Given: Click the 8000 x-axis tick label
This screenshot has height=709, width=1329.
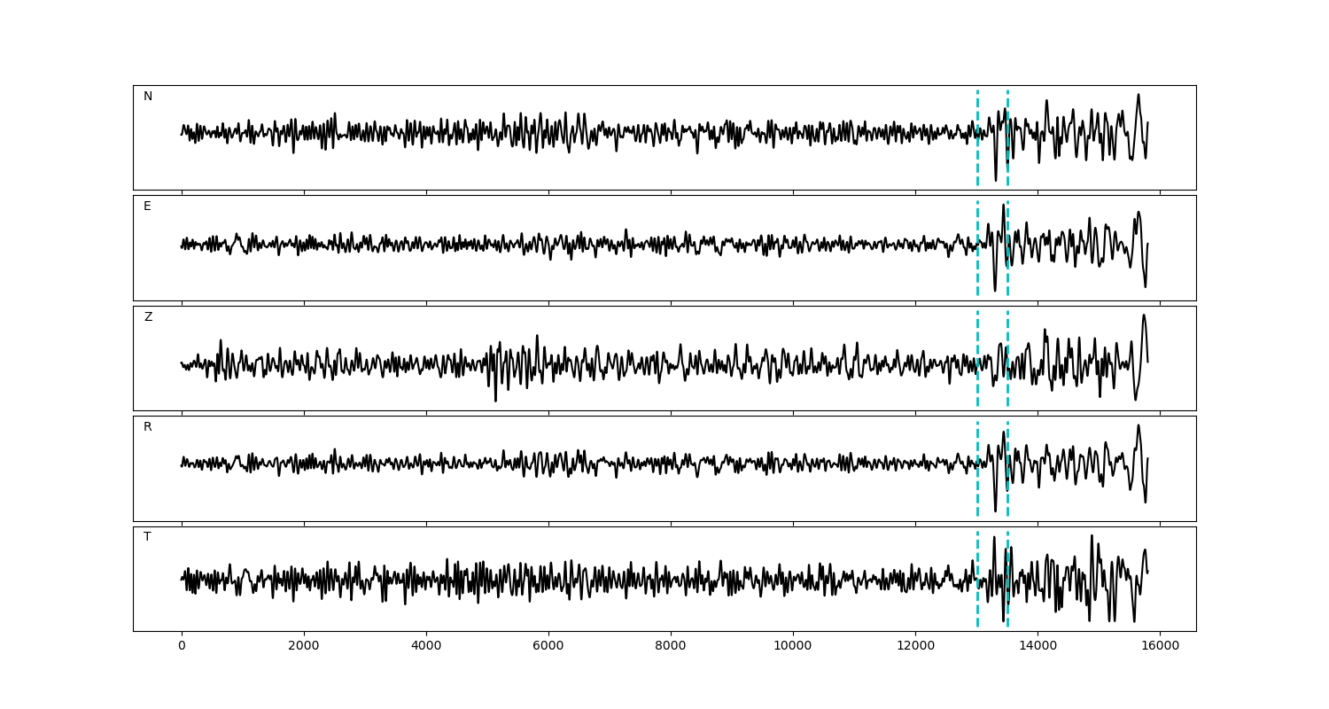Looking at the screenshot, I should [671, 647].
